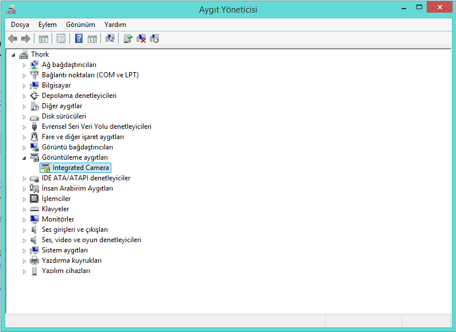Toggle the action pane toolbar icon
This screenshot has width=456, height=332.
click(92, 38)
